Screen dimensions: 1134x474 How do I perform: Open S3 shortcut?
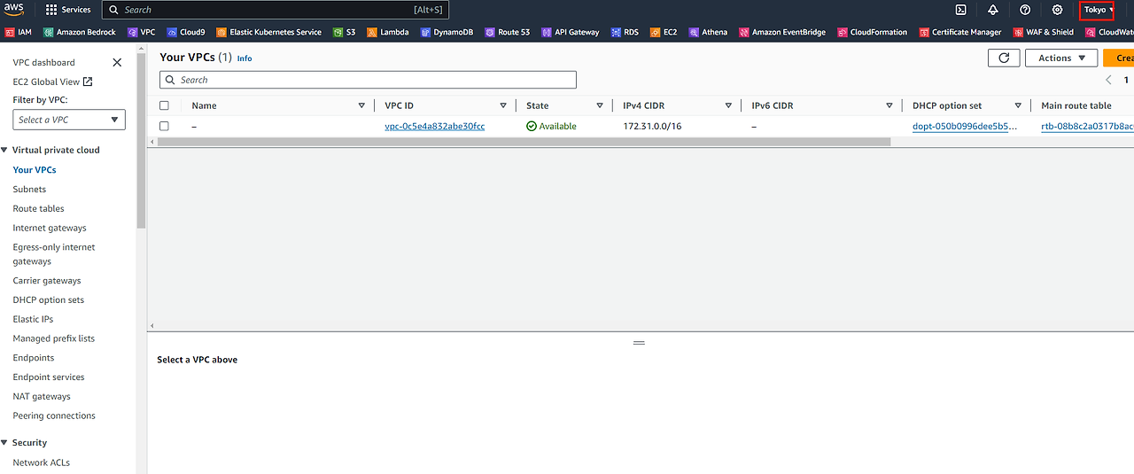point(345,32)
